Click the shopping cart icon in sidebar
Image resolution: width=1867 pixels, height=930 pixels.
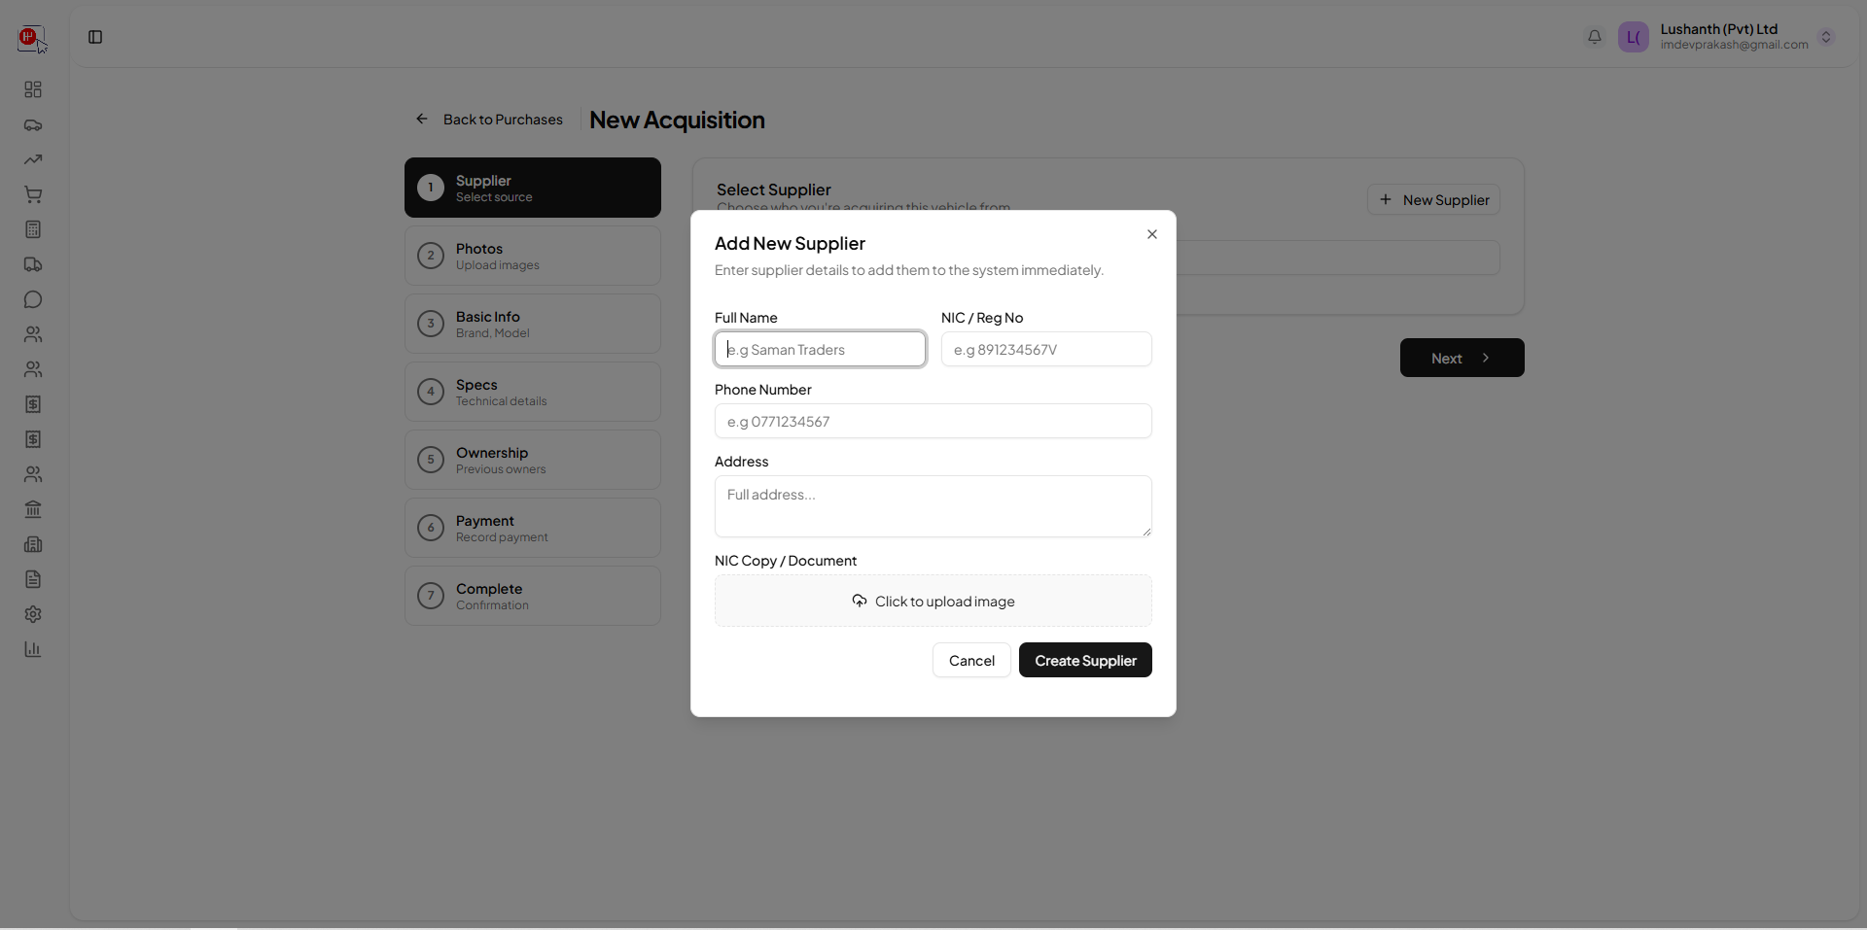tap(33, 195)
